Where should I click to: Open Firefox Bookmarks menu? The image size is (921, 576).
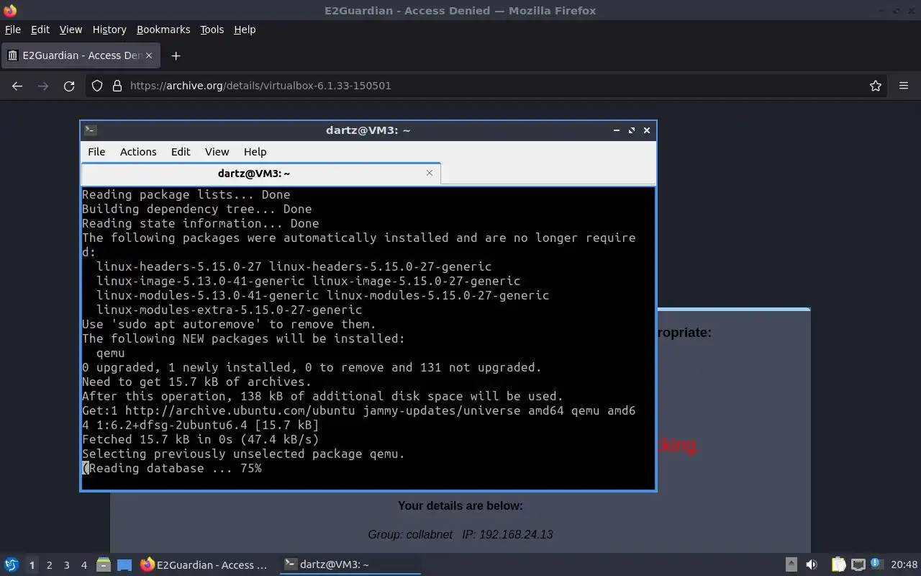163,30
